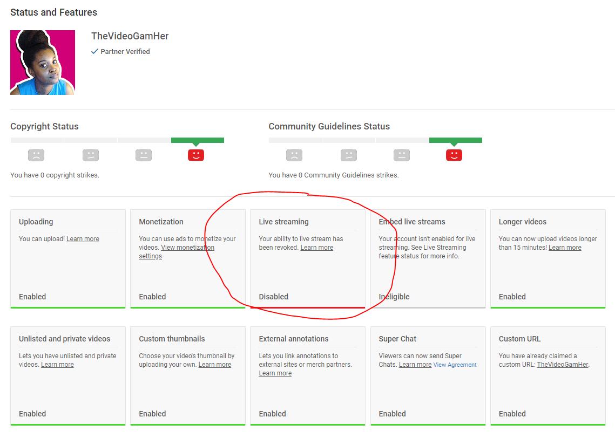
Task: Click the External annotations card title
Action: 293,339
